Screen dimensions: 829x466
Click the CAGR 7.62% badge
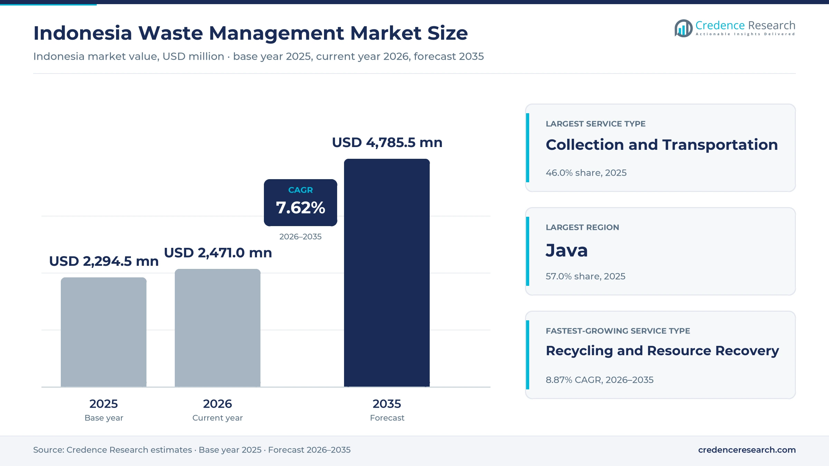pyautogui.click(x=301, y=203)
